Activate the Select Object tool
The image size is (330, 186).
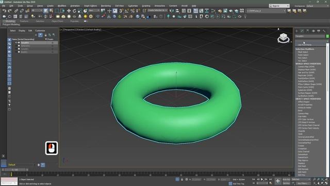point(46,10)
